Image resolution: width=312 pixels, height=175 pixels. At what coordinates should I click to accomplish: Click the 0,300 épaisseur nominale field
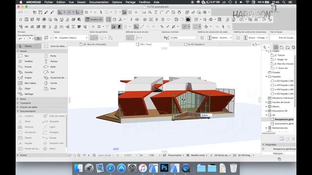pos(183,38)
